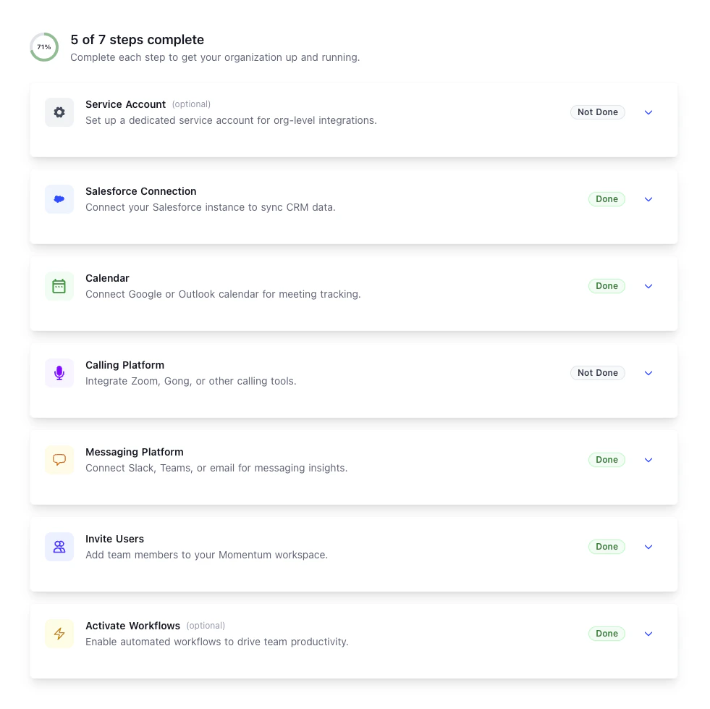
Task: Click the Activate Workflows lightning bolt icon
Action: 59,633
